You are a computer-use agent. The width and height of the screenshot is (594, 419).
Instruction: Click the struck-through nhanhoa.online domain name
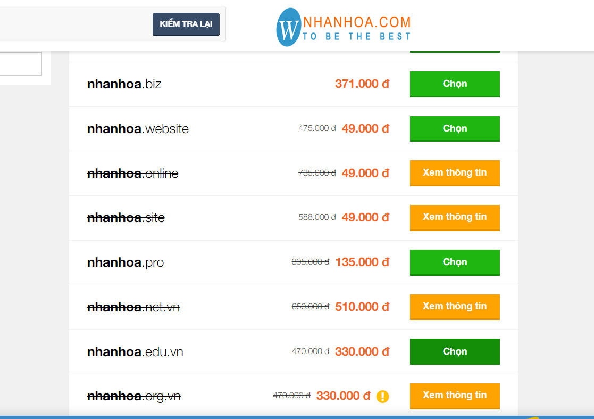[132, 173]
